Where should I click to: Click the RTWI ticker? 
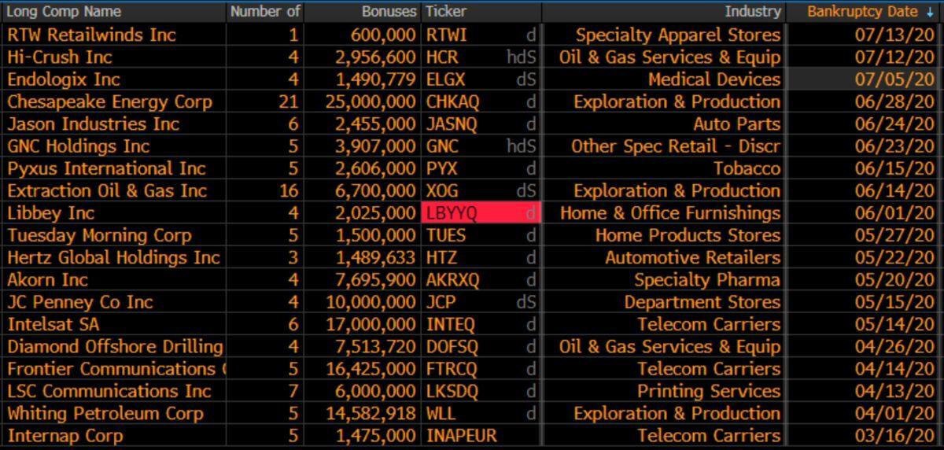point(446,35)
